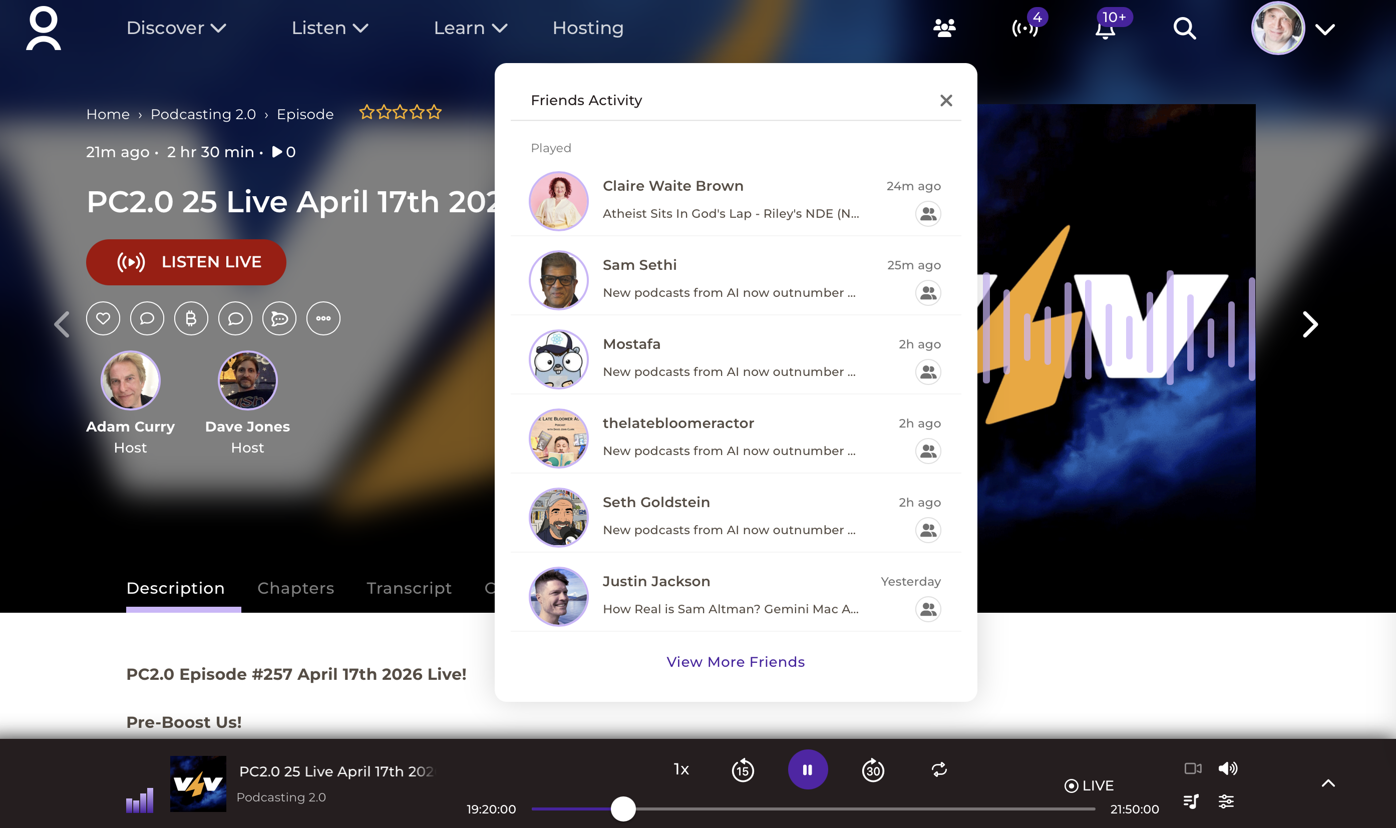Click the comment bubble right of Bitcoin icon

(235, 318)
